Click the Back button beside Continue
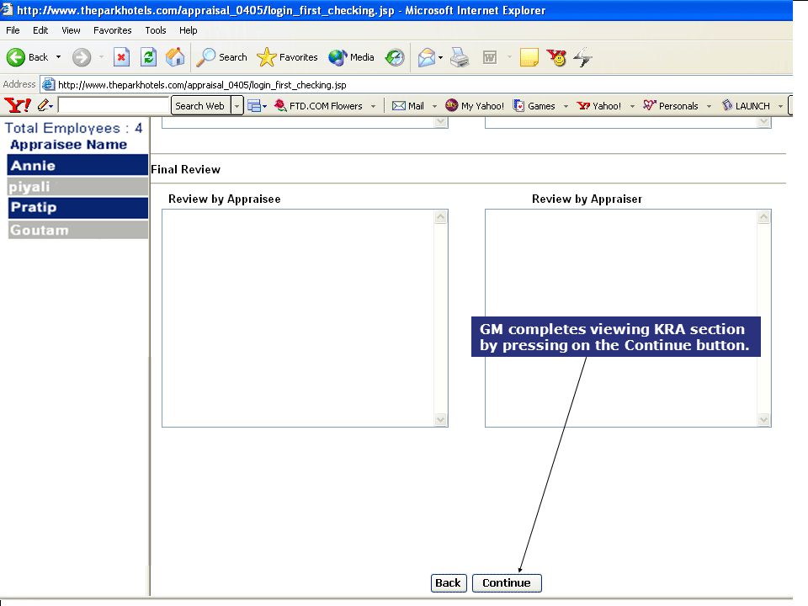 pyautogui.click(x=449, y=582)
